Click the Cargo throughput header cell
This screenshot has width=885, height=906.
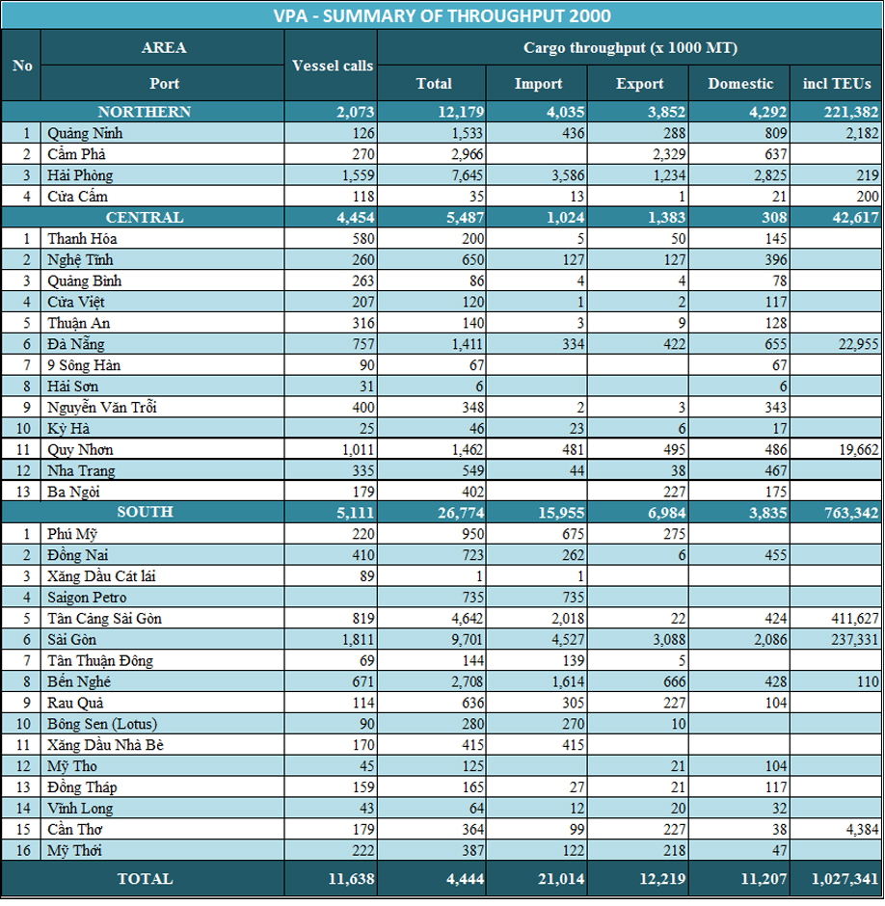pyautogui.click(x=630, y=47)
